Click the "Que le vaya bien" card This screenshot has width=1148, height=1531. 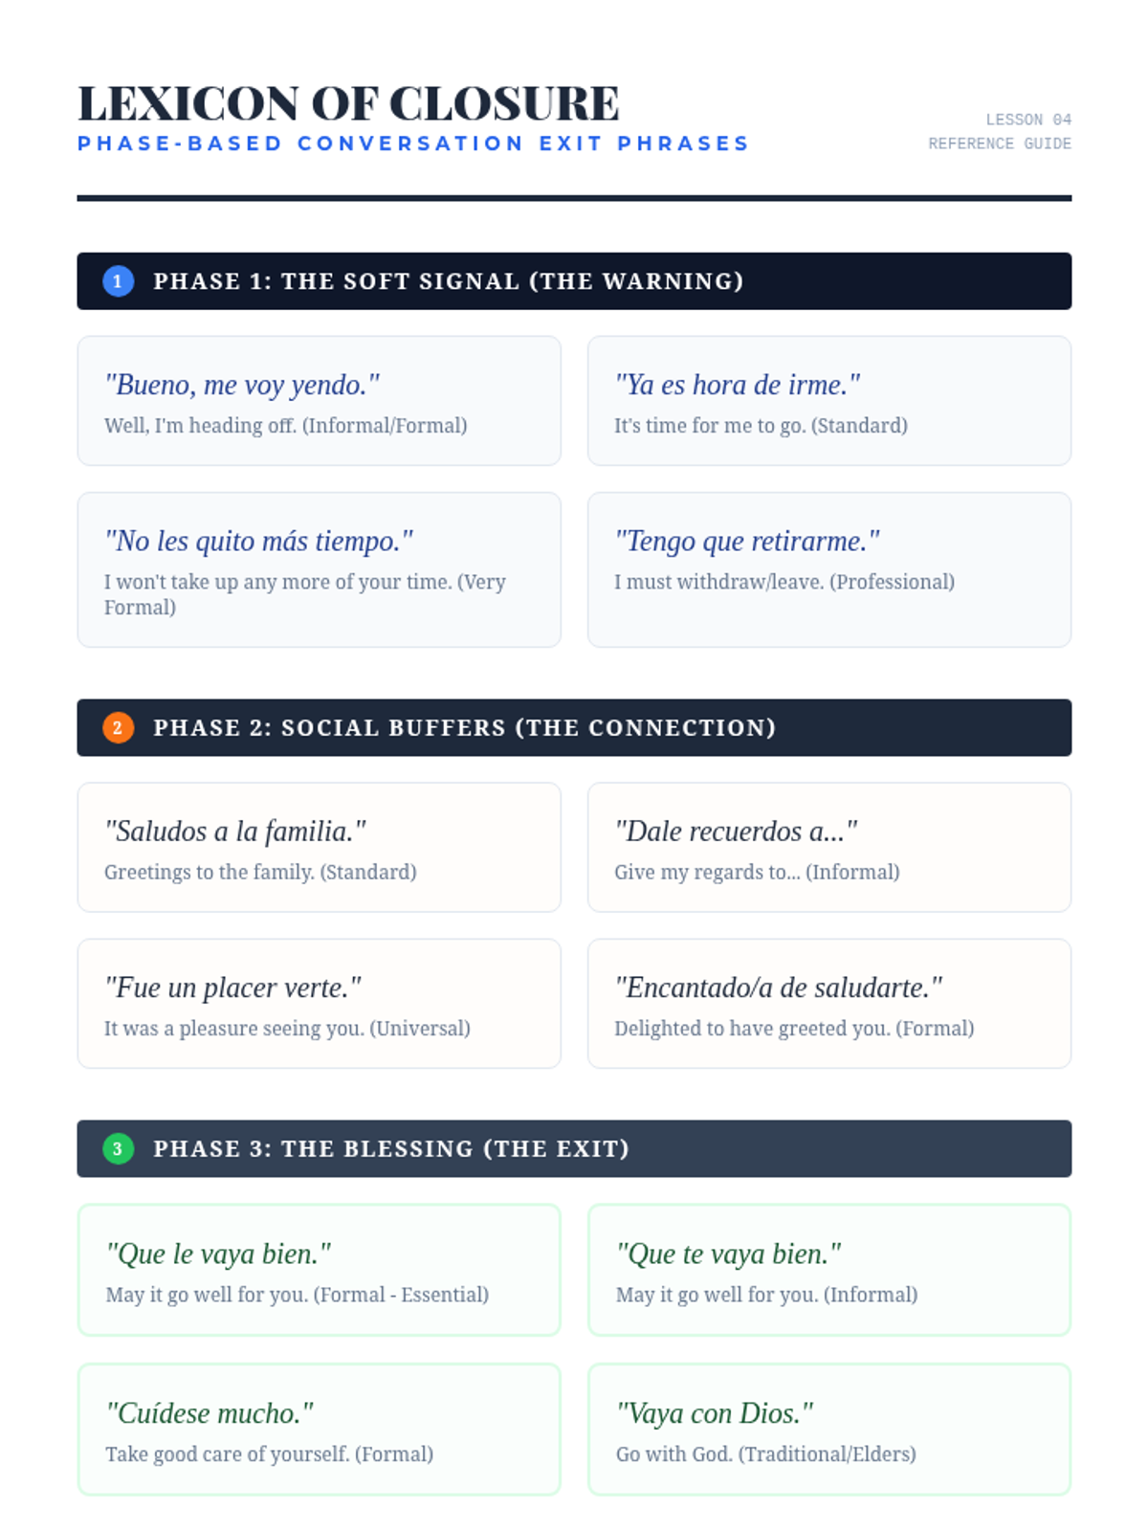319,1270
